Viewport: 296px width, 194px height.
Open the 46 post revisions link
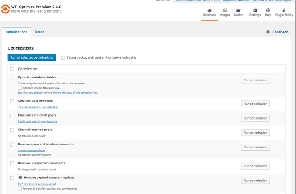[38, 107]
